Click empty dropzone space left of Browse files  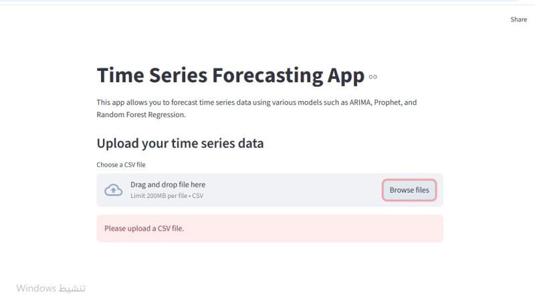click(301, 190)
